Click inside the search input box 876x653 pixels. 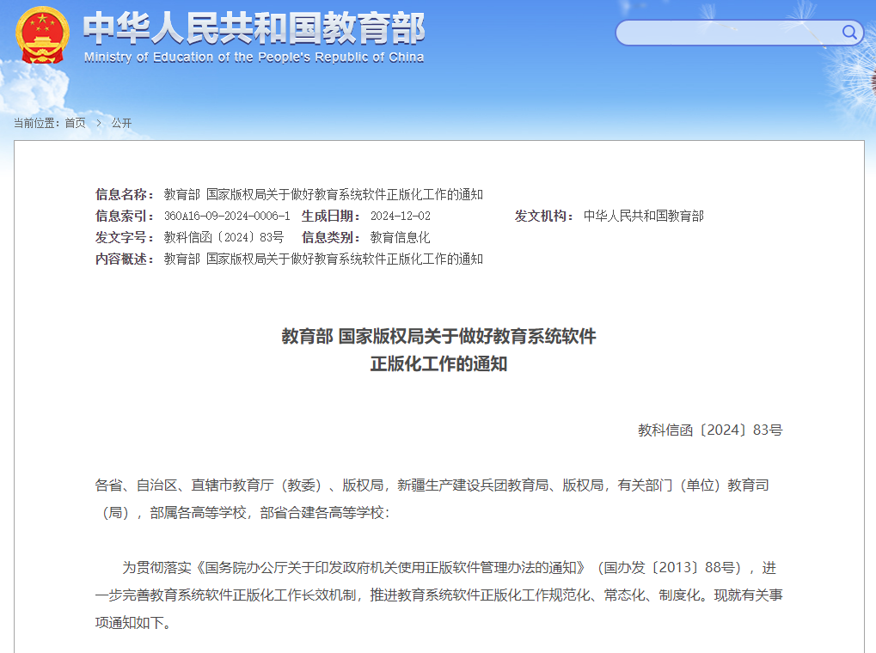pyautogui.click(x=731, y=32)
